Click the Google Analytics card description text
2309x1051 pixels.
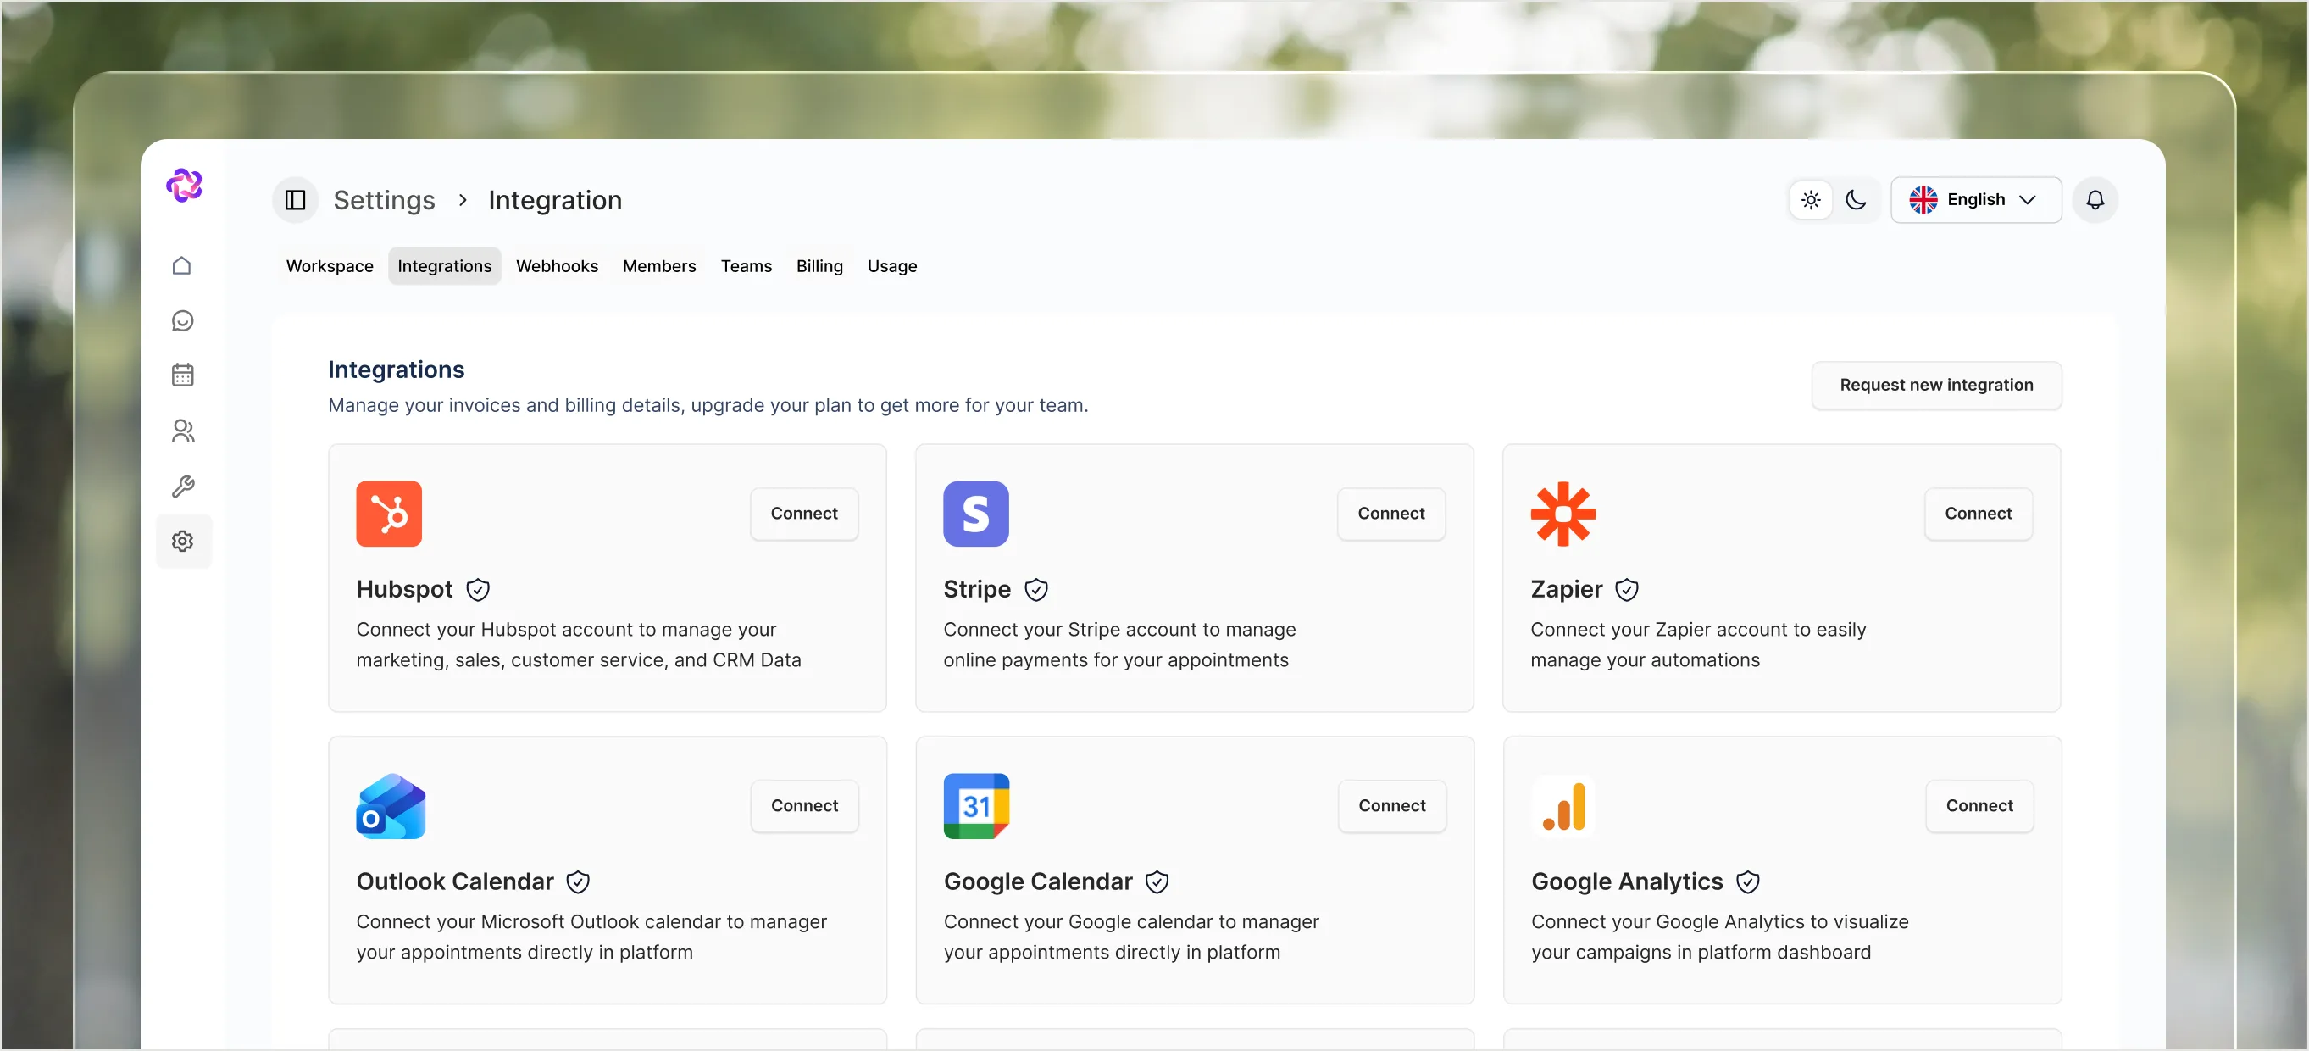pyautogui.click(x=1719, y=937)
